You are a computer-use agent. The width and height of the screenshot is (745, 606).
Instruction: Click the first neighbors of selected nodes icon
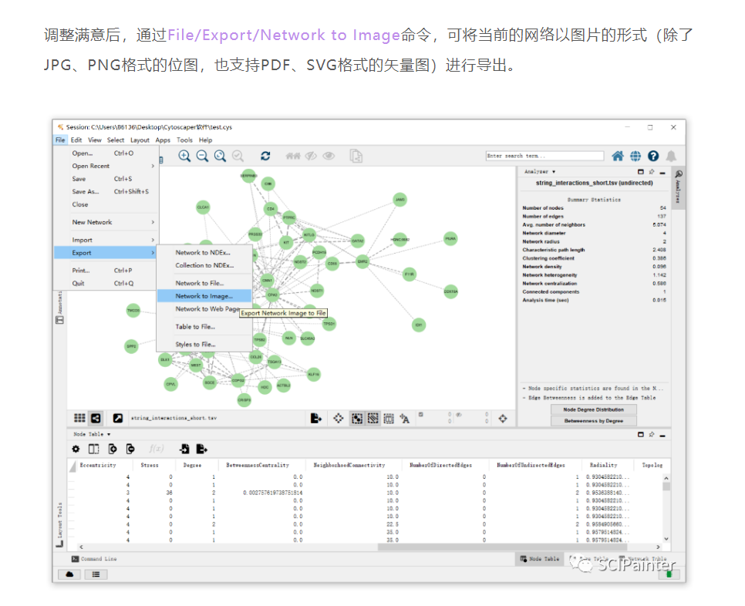(x=293, y=156)
